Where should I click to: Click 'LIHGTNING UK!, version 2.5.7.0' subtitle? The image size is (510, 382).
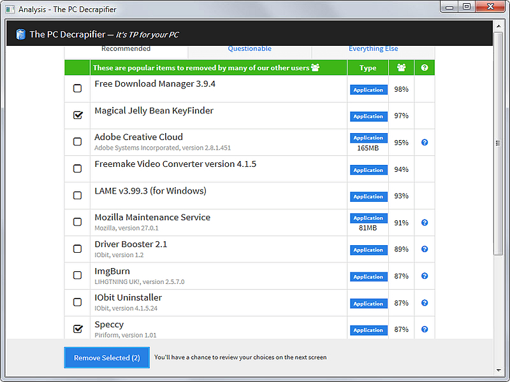point(140,281)
